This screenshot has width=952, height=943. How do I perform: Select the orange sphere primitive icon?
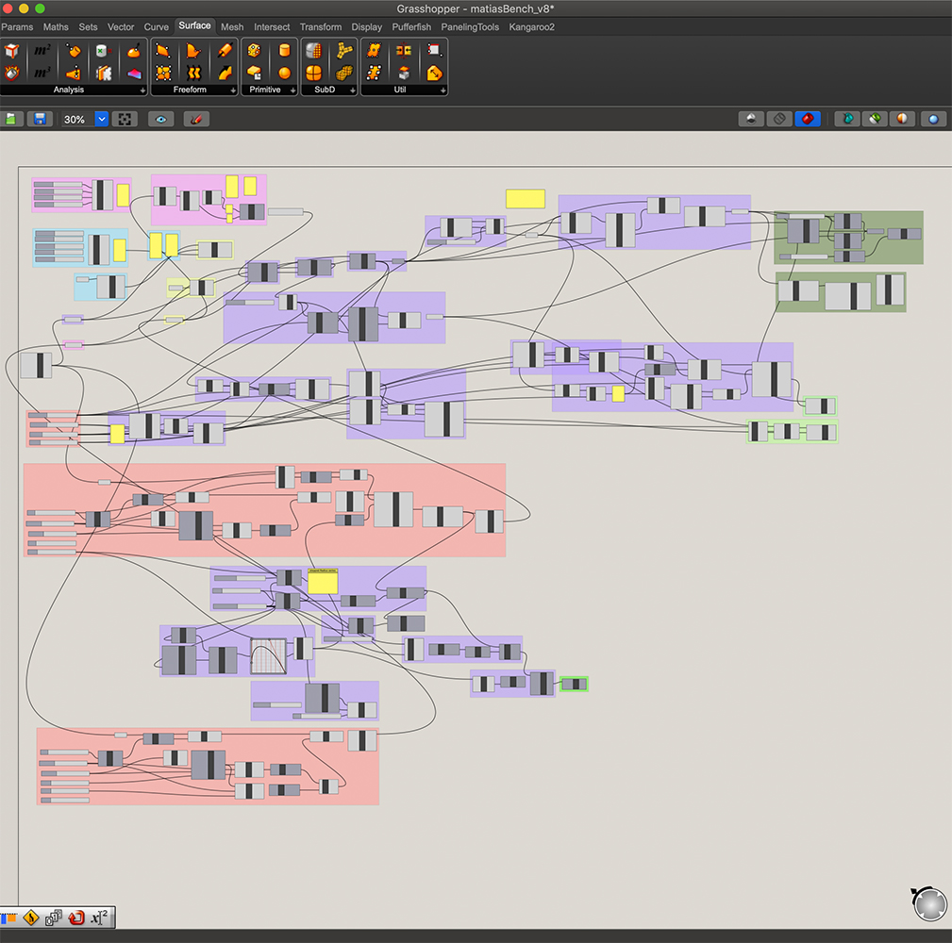[x=284, y=73]
